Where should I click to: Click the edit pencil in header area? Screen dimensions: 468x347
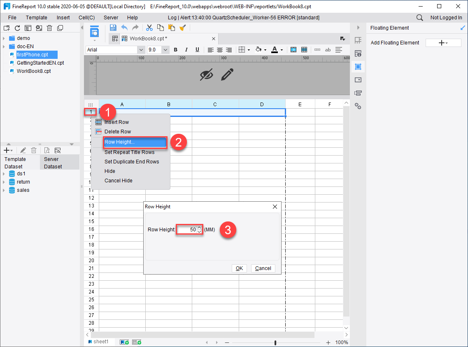(x=227, y=75)
